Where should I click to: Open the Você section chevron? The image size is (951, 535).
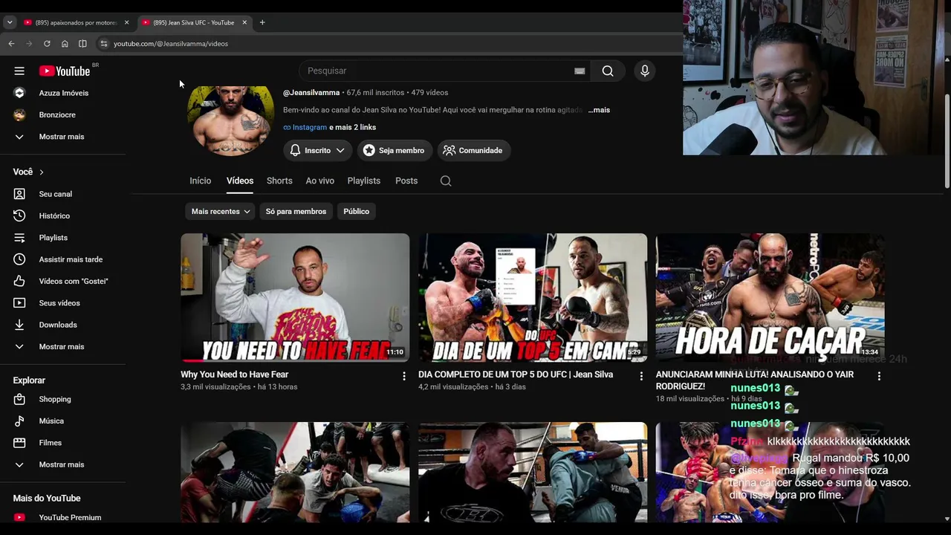coord(42,172)
